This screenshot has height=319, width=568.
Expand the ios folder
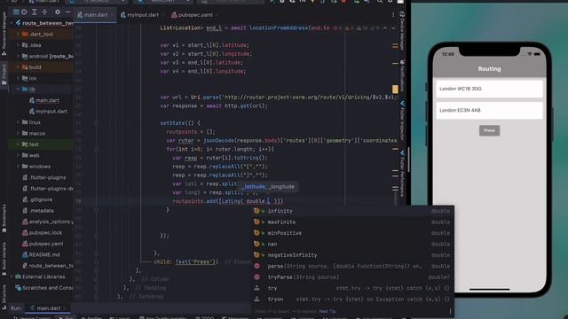click(x=18, y=78)
